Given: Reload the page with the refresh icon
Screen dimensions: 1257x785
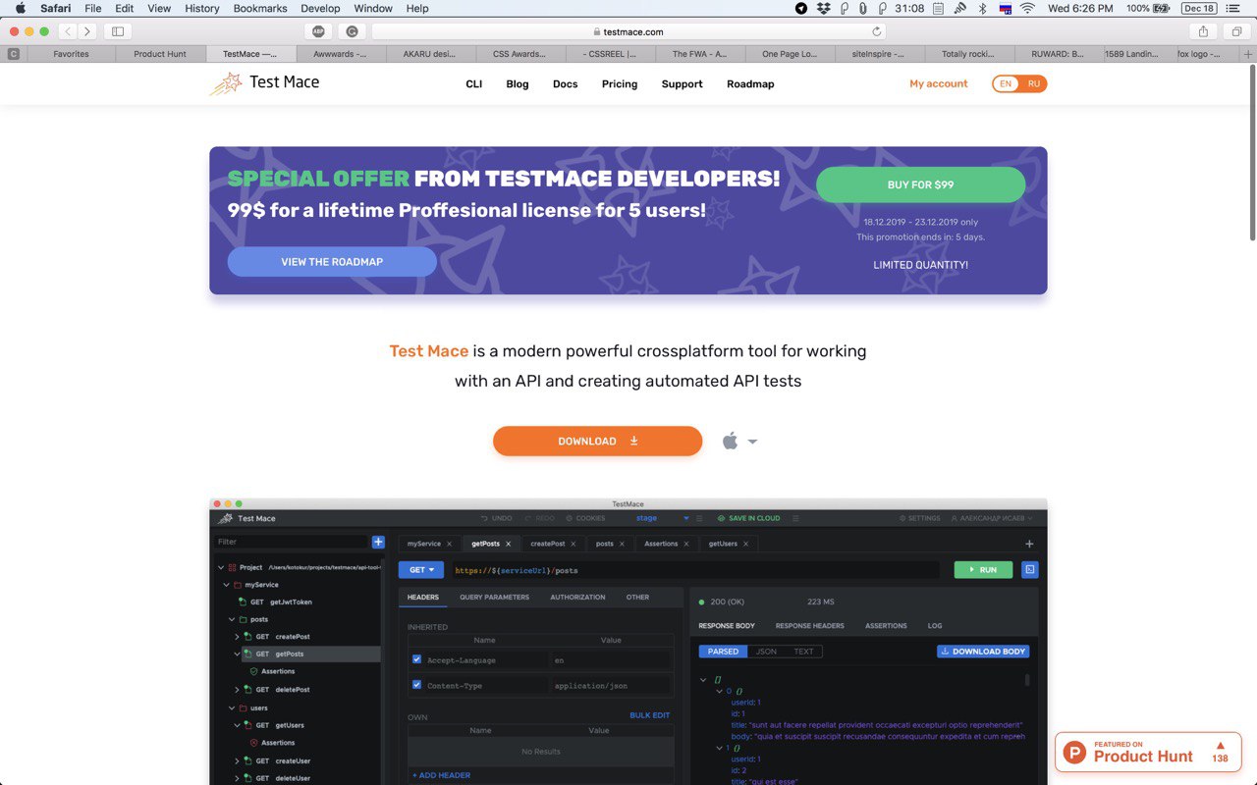Looking at the screenshot, I should click(x=876, y=31).
